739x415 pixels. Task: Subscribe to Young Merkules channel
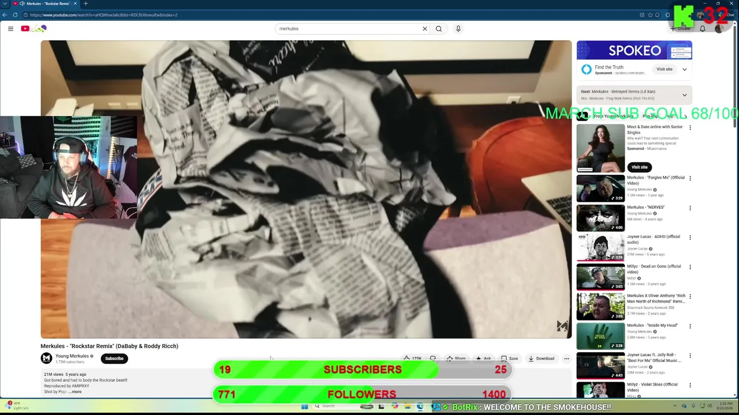(114, 359)
